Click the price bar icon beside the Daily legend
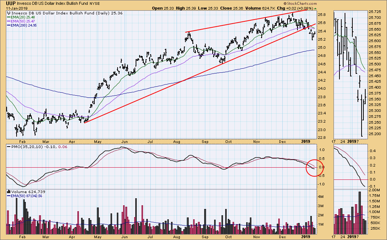 [x=9, y=13]
